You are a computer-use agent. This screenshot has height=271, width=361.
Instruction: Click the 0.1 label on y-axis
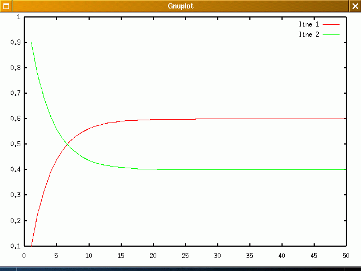click(15, 246)
